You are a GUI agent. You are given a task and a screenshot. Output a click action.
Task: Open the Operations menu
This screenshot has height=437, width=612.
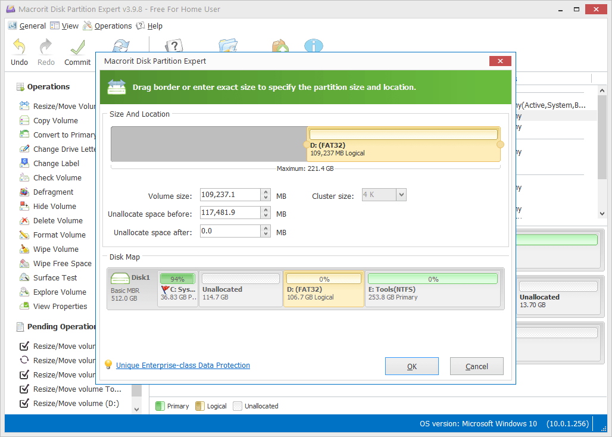[x=107, y=26]
